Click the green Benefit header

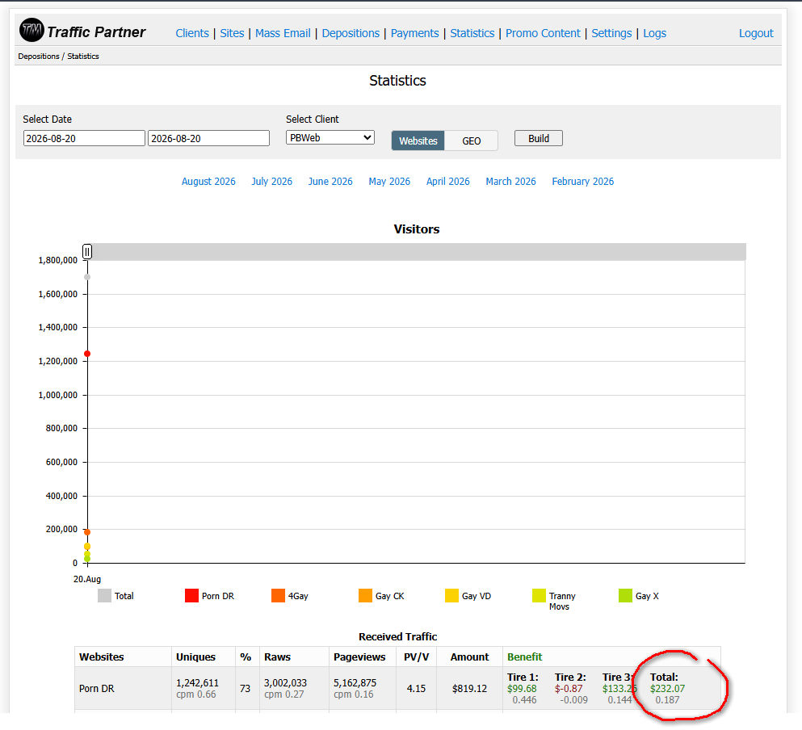[525, 657]
